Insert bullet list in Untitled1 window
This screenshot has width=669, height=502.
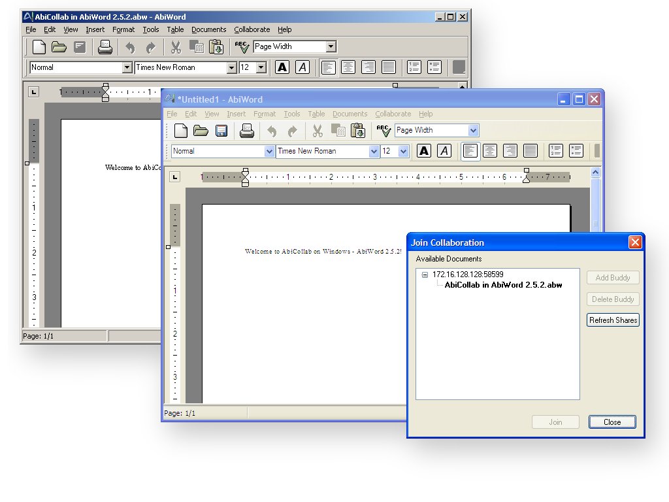click(576, 151)
